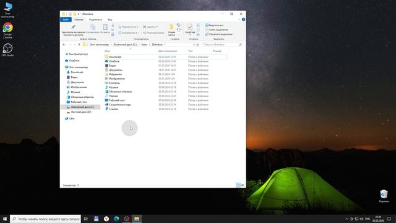Open Task View on the taskbar
This screenshot has width=396, height=223.
point(86,219)
